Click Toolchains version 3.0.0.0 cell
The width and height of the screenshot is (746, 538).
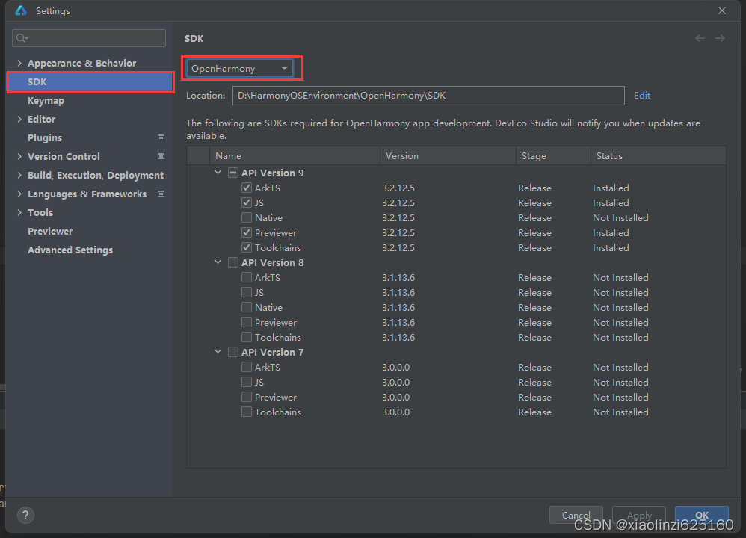(x=396, y=412)
